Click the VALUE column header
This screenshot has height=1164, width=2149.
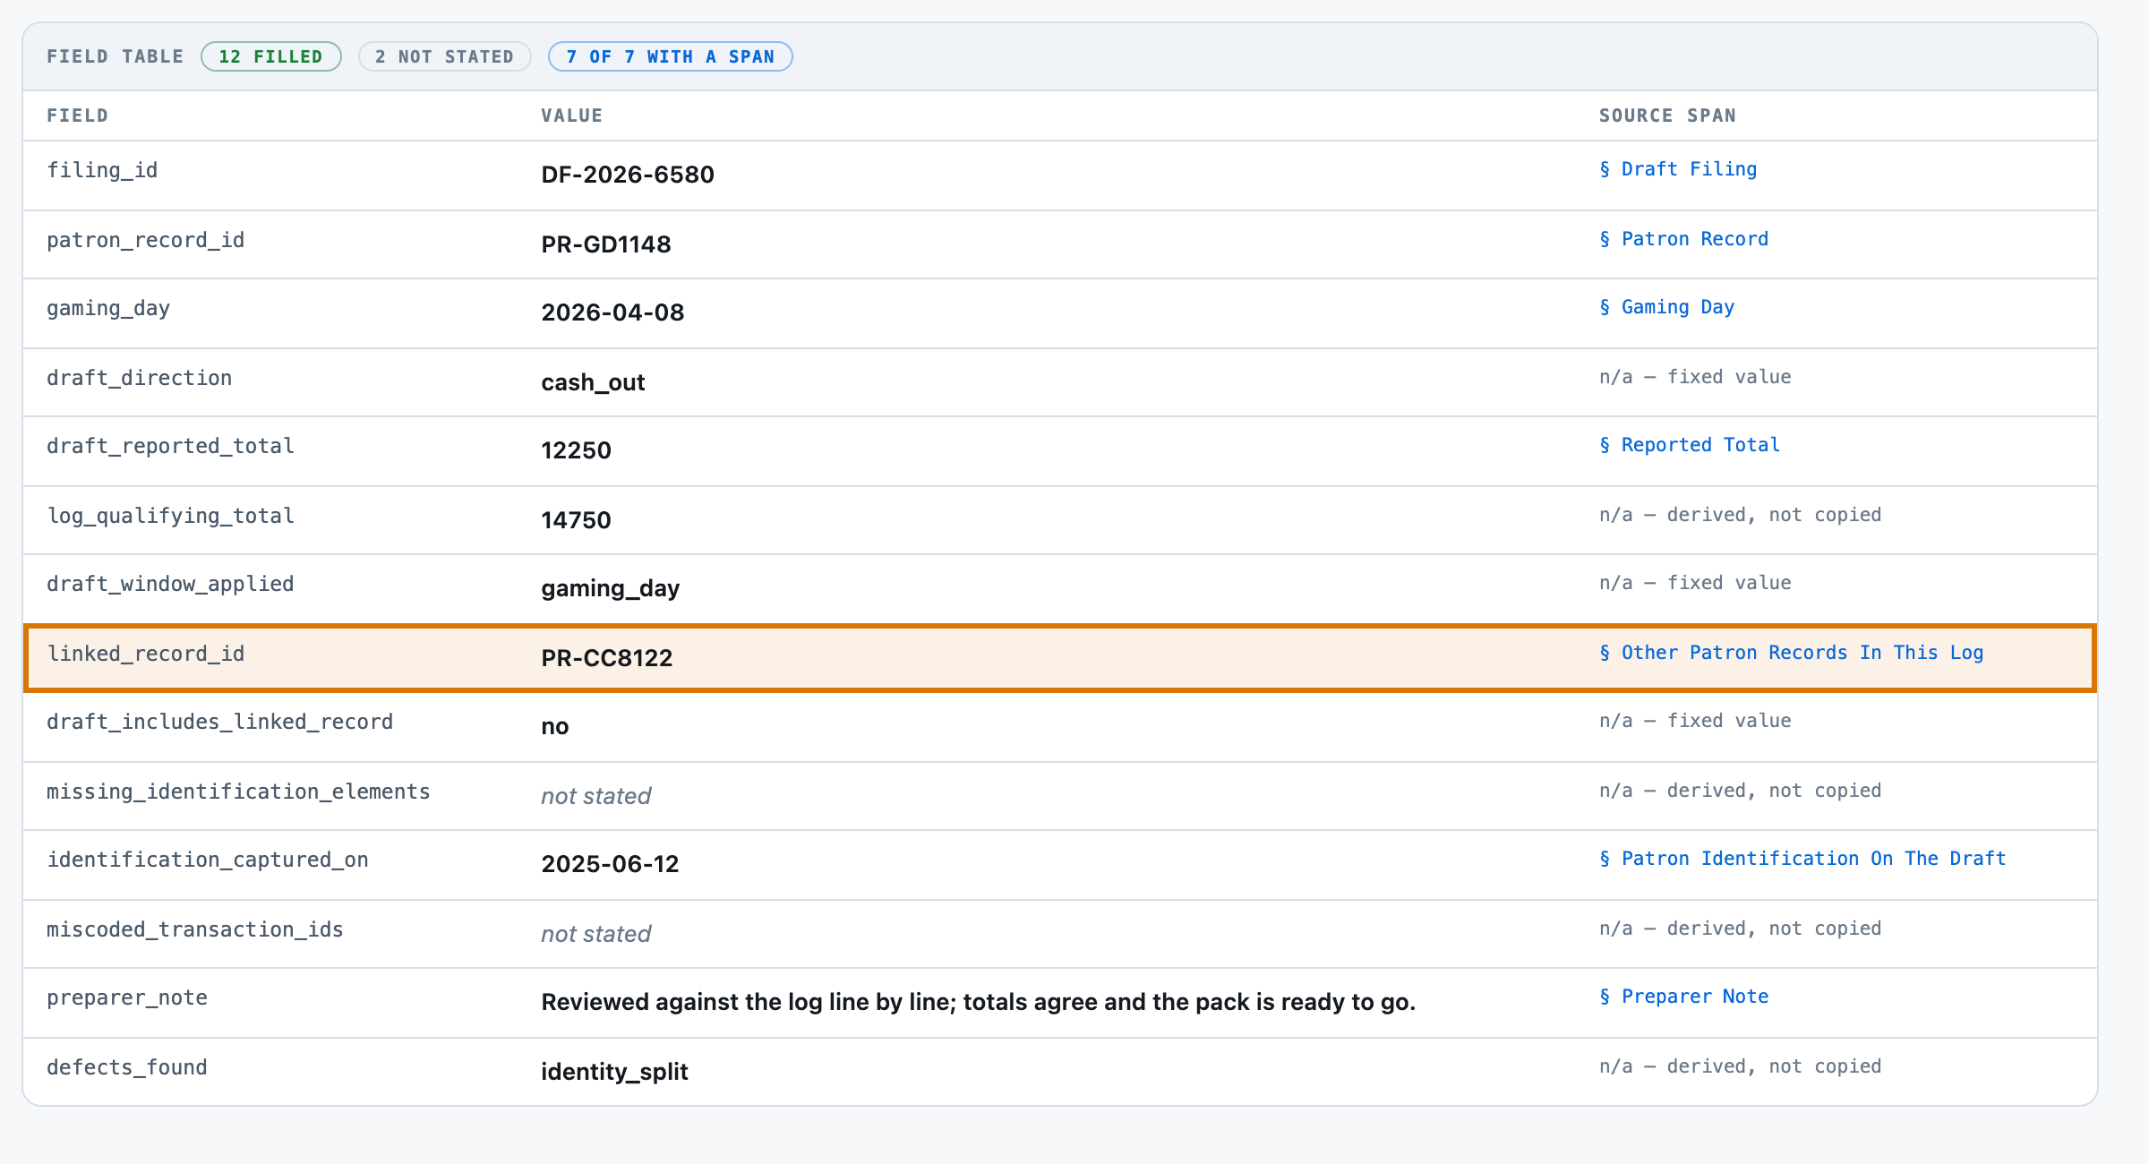coord(572,116)
